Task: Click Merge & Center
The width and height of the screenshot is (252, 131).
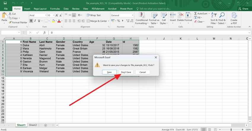Action: click(97, 21)
